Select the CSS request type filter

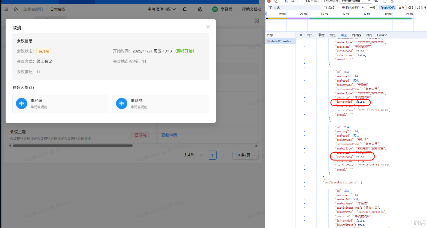[x=410, y=8]
